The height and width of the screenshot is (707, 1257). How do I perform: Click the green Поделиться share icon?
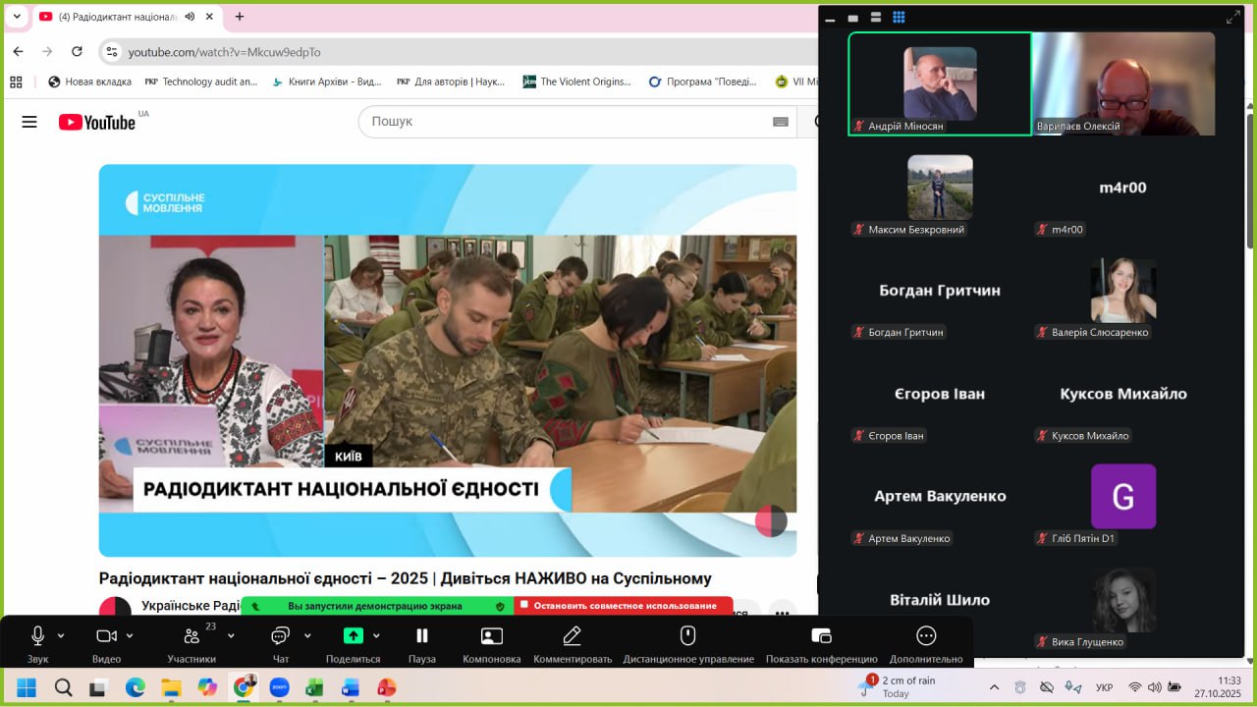[353, 636]
